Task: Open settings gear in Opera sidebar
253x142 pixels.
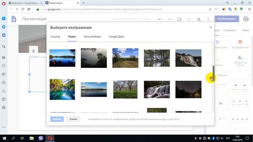Action: pos(4,107)
